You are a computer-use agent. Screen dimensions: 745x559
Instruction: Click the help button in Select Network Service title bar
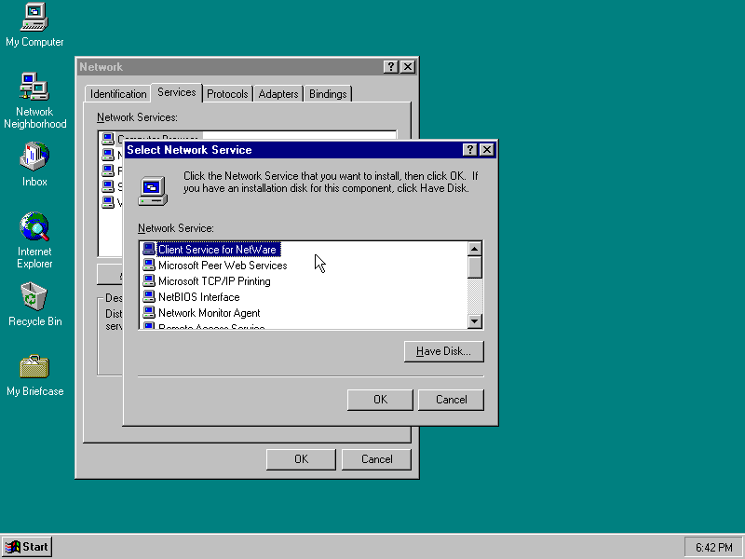coord(469,150)
